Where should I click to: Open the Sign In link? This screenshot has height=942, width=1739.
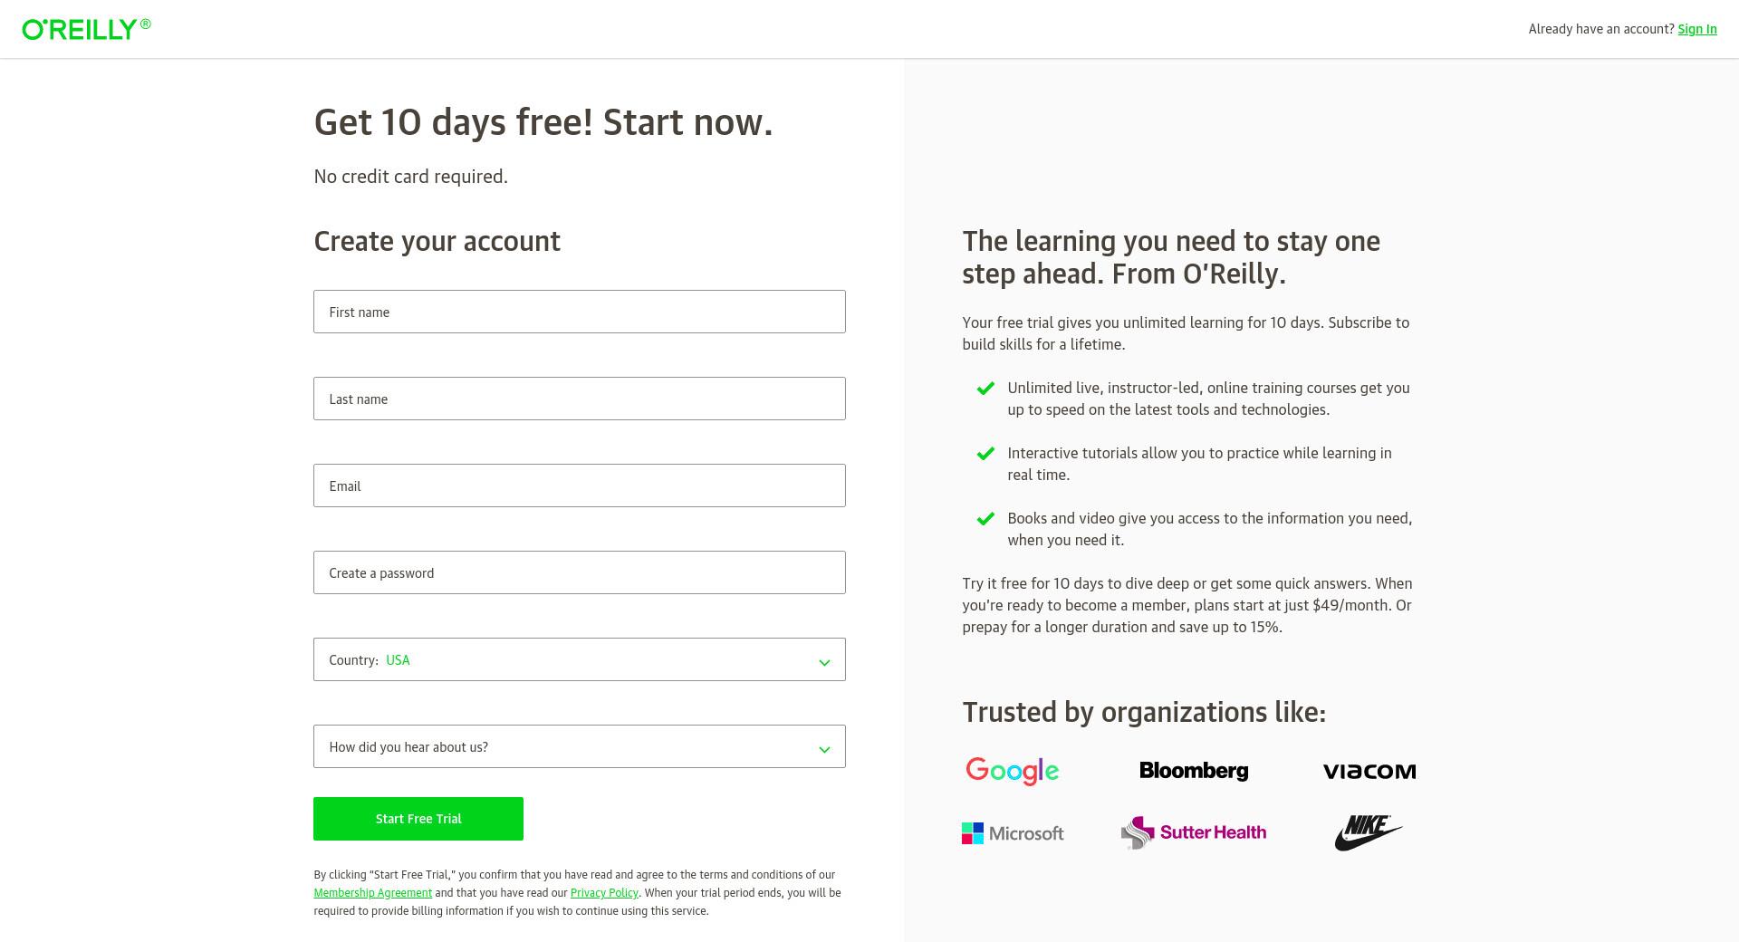point(1697,29)
